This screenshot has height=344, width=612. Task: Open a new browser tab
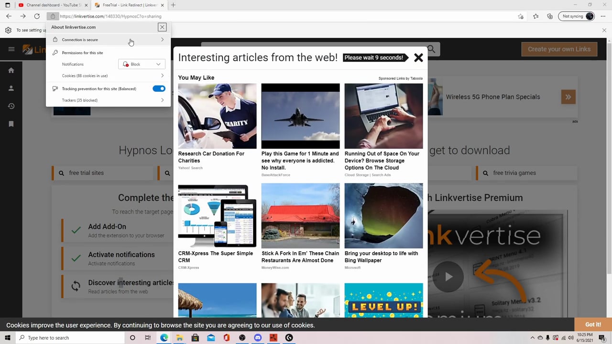(x=173, y=5)
